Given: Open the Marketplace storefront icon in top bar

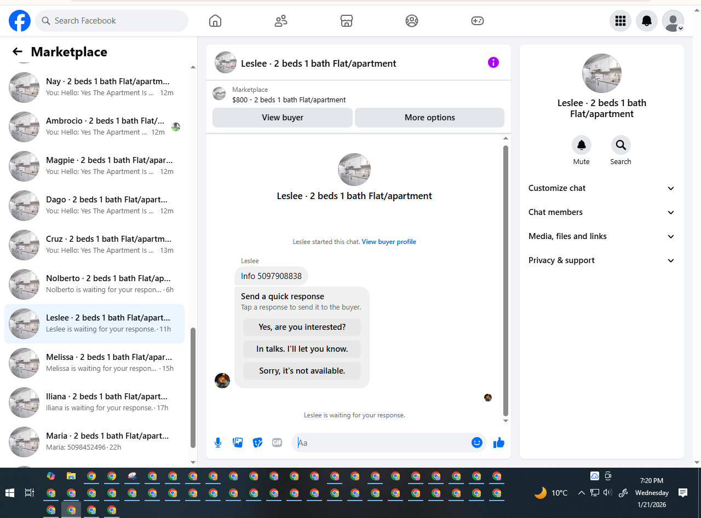Looking at the screenshot, I should pyautogui.click(x=346, y=21).
